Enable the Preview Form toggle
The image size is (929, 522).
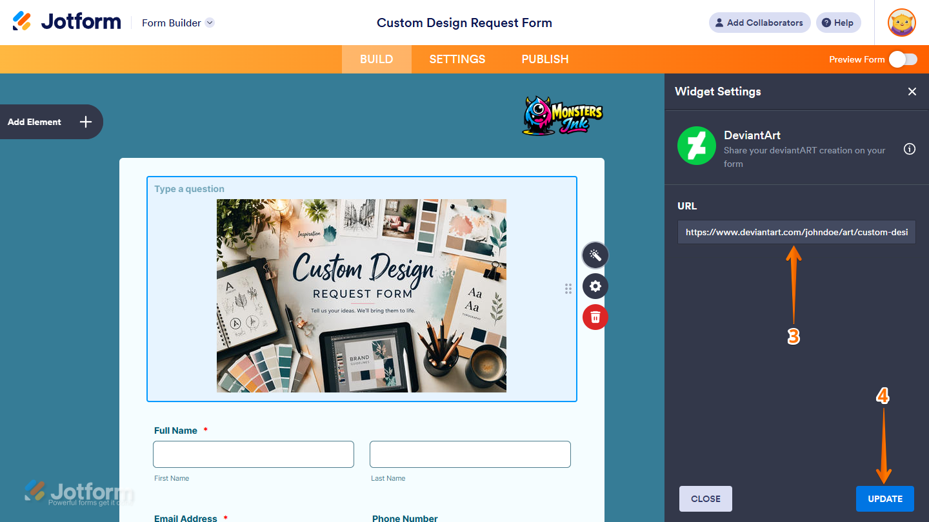[x=903, y=59]
